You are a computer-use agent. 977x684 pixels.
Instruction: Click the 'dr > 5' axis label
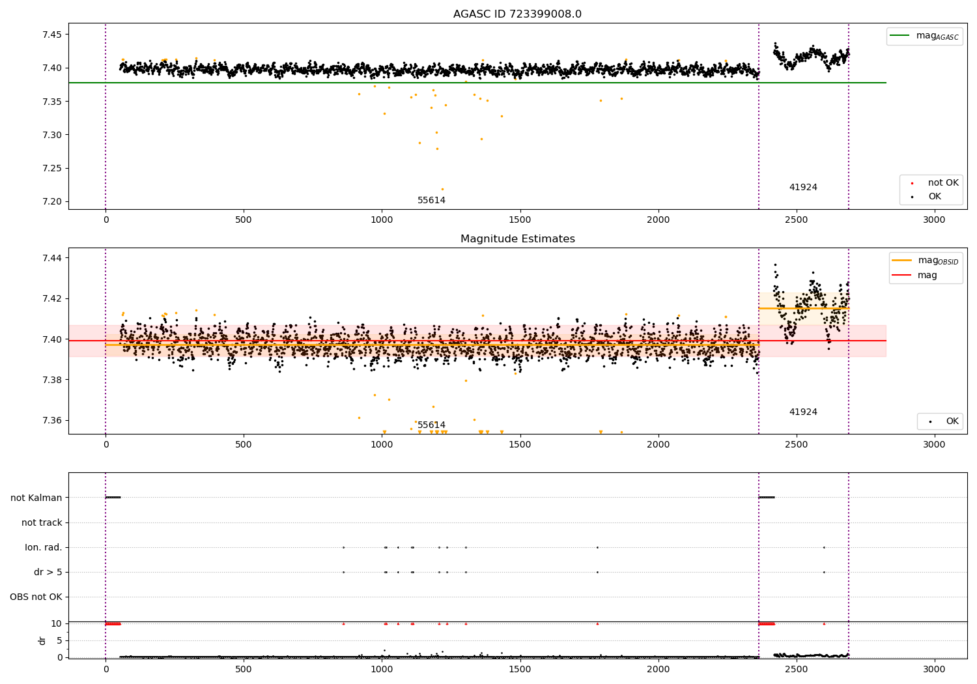tap(48, 573)
